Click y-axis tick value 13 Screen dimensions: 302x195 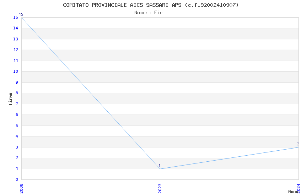point(16,39)
